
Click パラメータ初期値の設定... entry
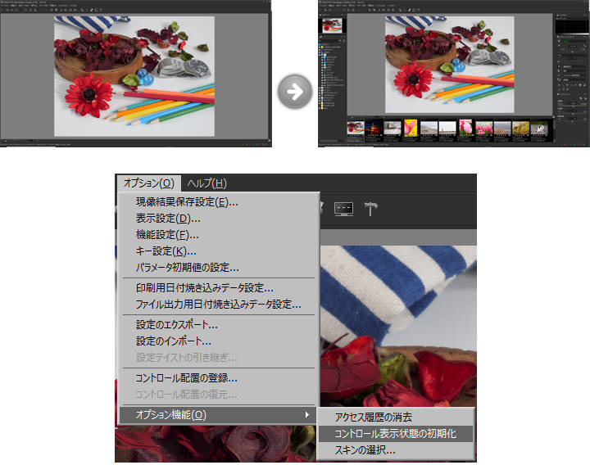[187, 267]
